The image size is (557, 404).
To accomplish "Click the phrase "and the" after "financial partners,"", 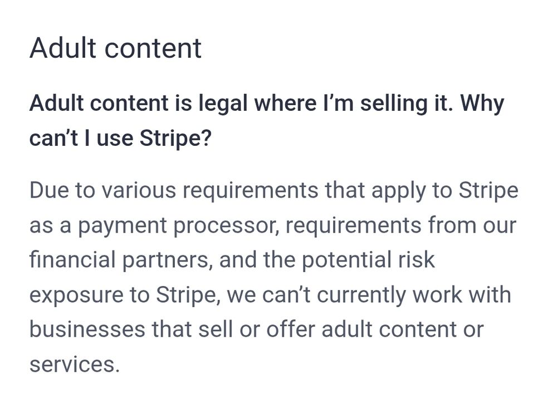I will [x=257, y=259].
